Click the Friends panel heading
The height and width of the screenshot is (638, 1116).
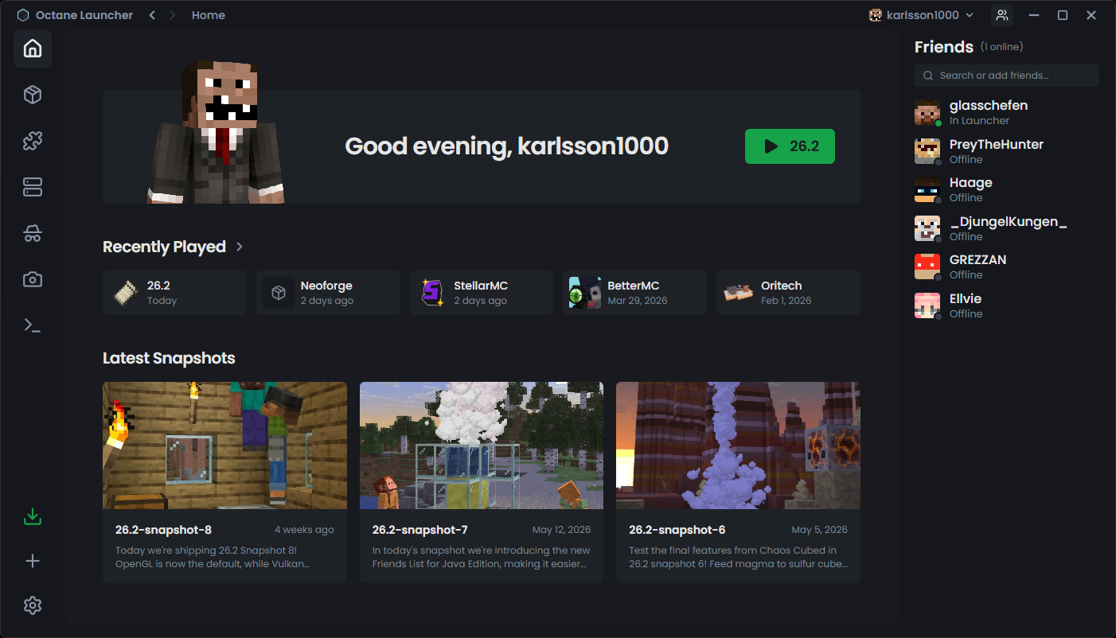(x=944, y=47)
